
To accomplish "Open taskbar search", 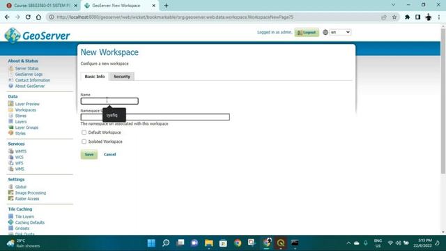I will [x=166, y=243].
